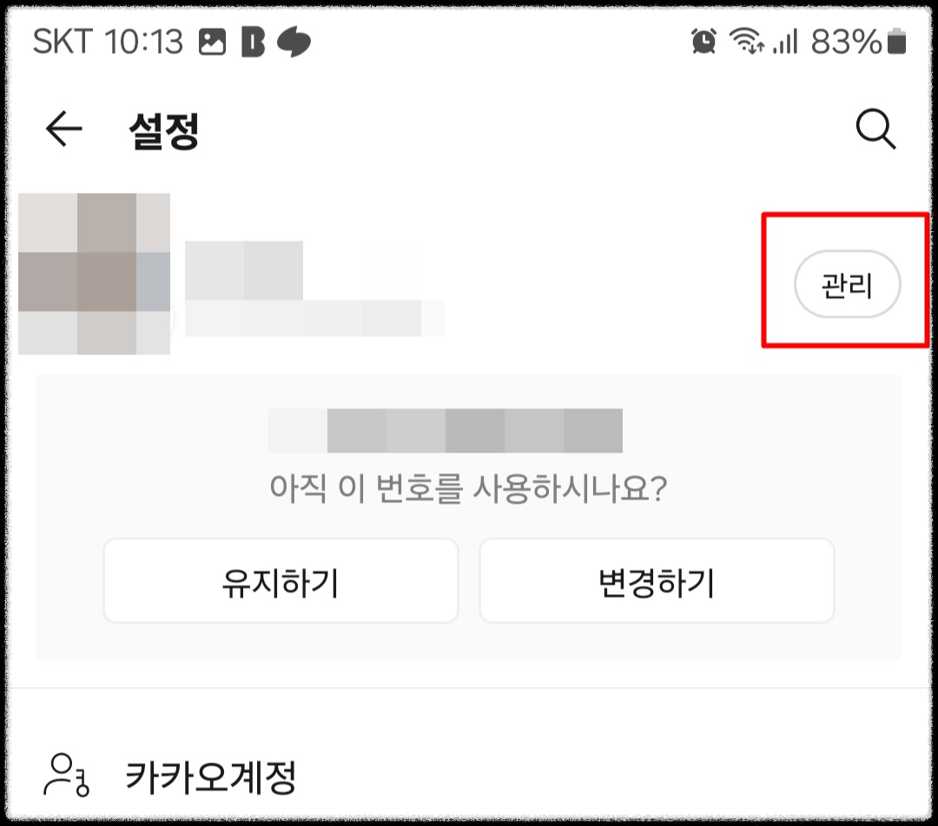This screenshot has height=826, width=938.
Task: Tap the 유지하기 button
Action: (281, 581)
